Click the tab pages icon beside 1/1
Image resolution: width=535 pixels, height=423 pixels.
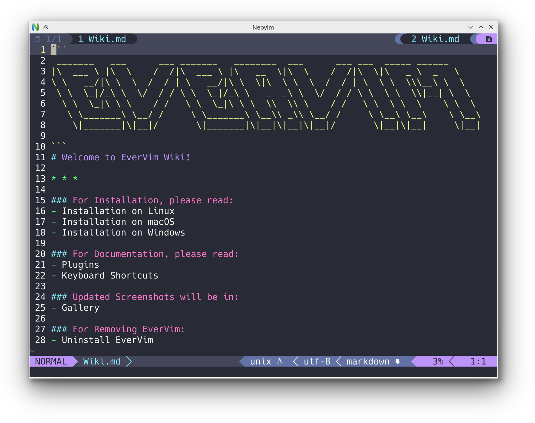(38, 39)
